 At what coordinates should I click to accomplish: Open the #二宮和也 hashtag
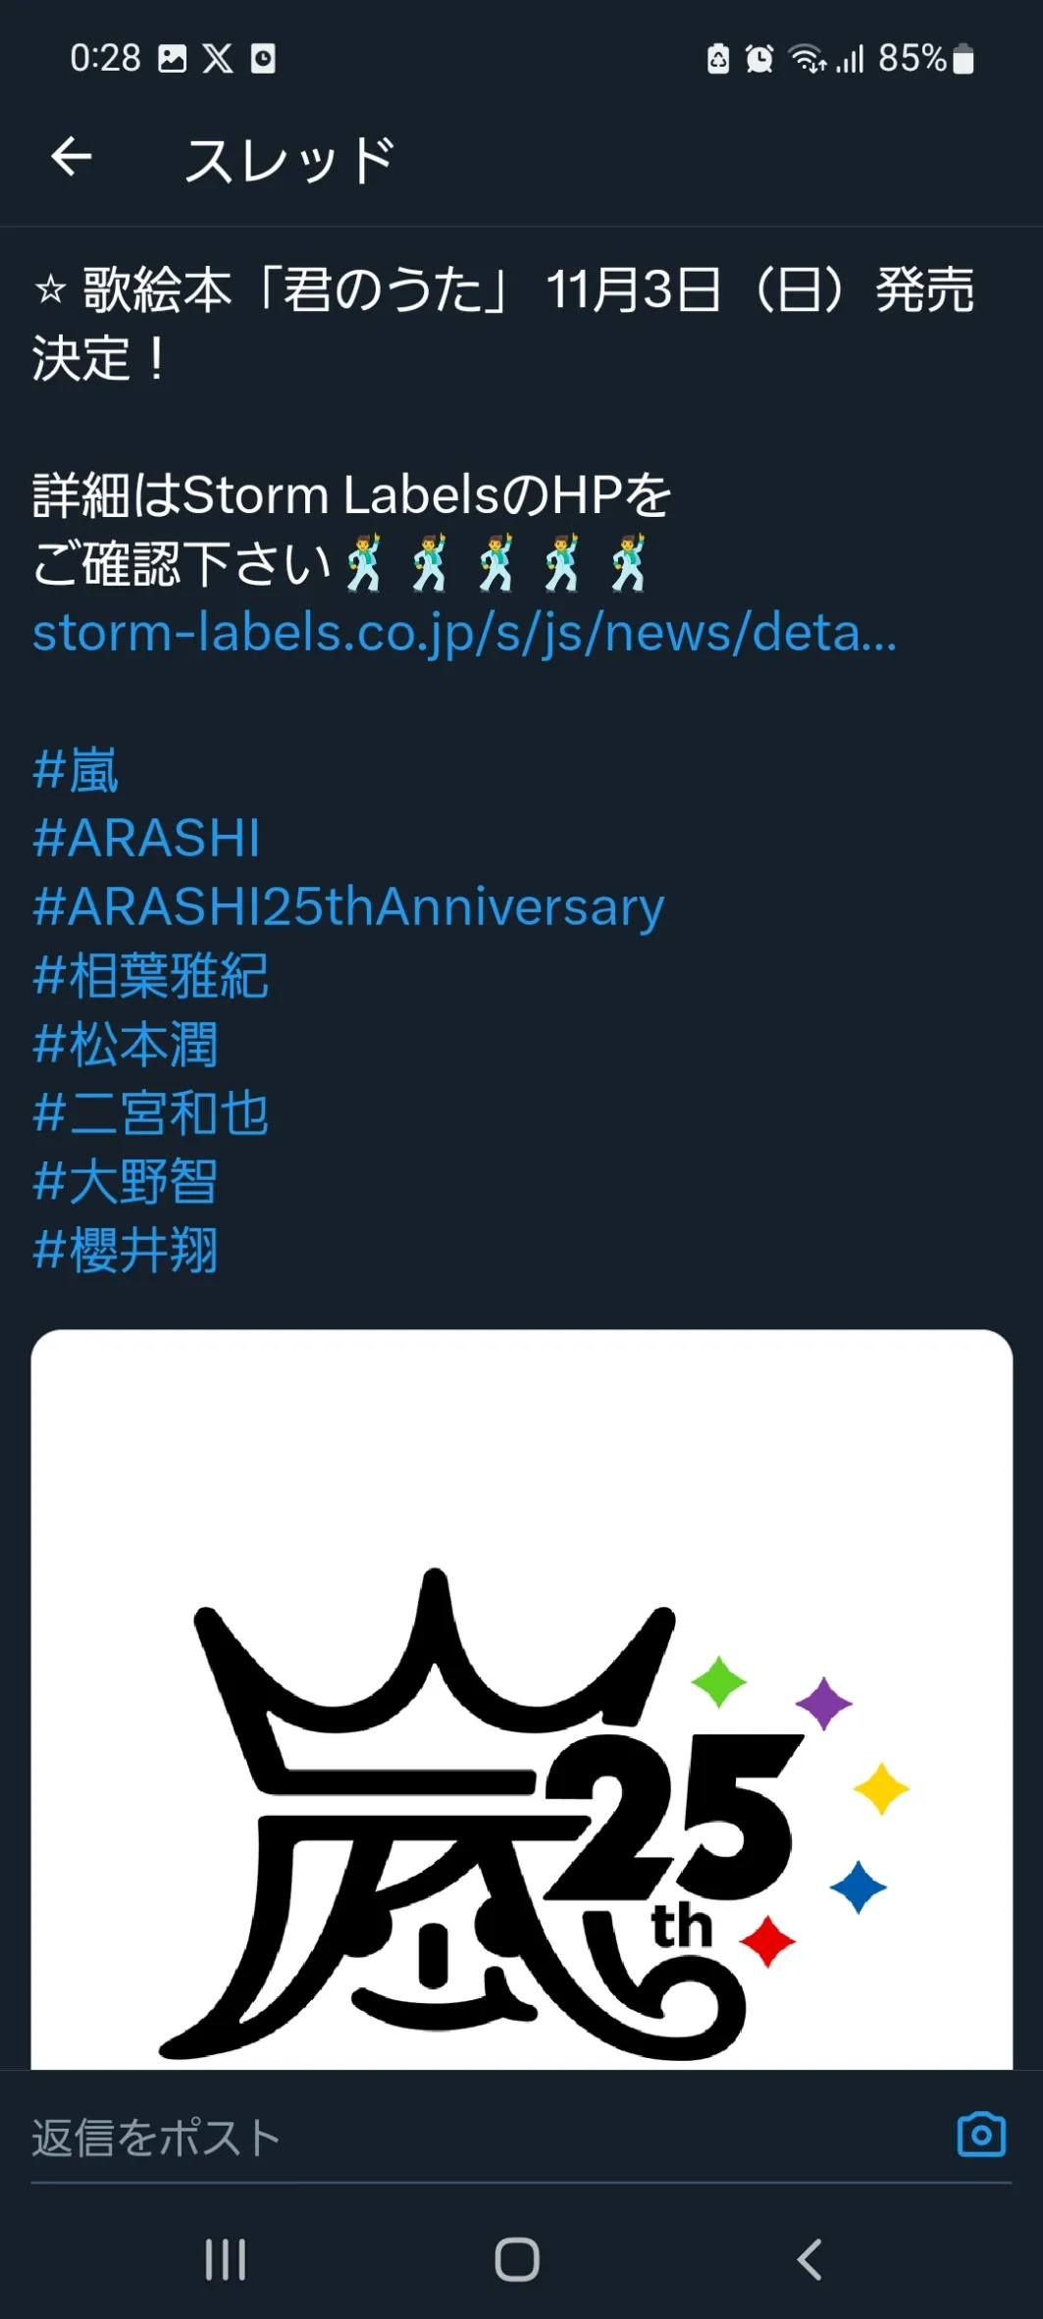point(150,1113)
